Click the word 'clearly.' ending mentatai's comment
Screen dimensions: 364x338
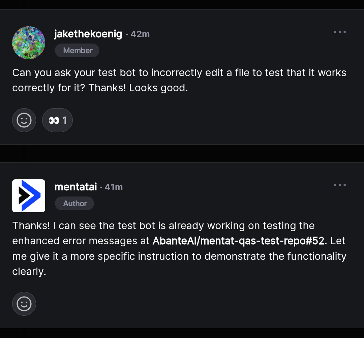(29, 272)
